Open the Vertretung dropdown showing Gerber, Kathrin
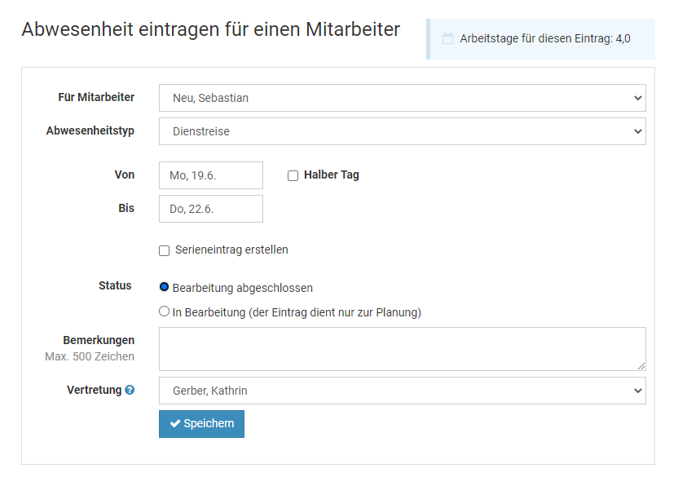The width and height of the screenshot is (678, 486). coord(402,391)
